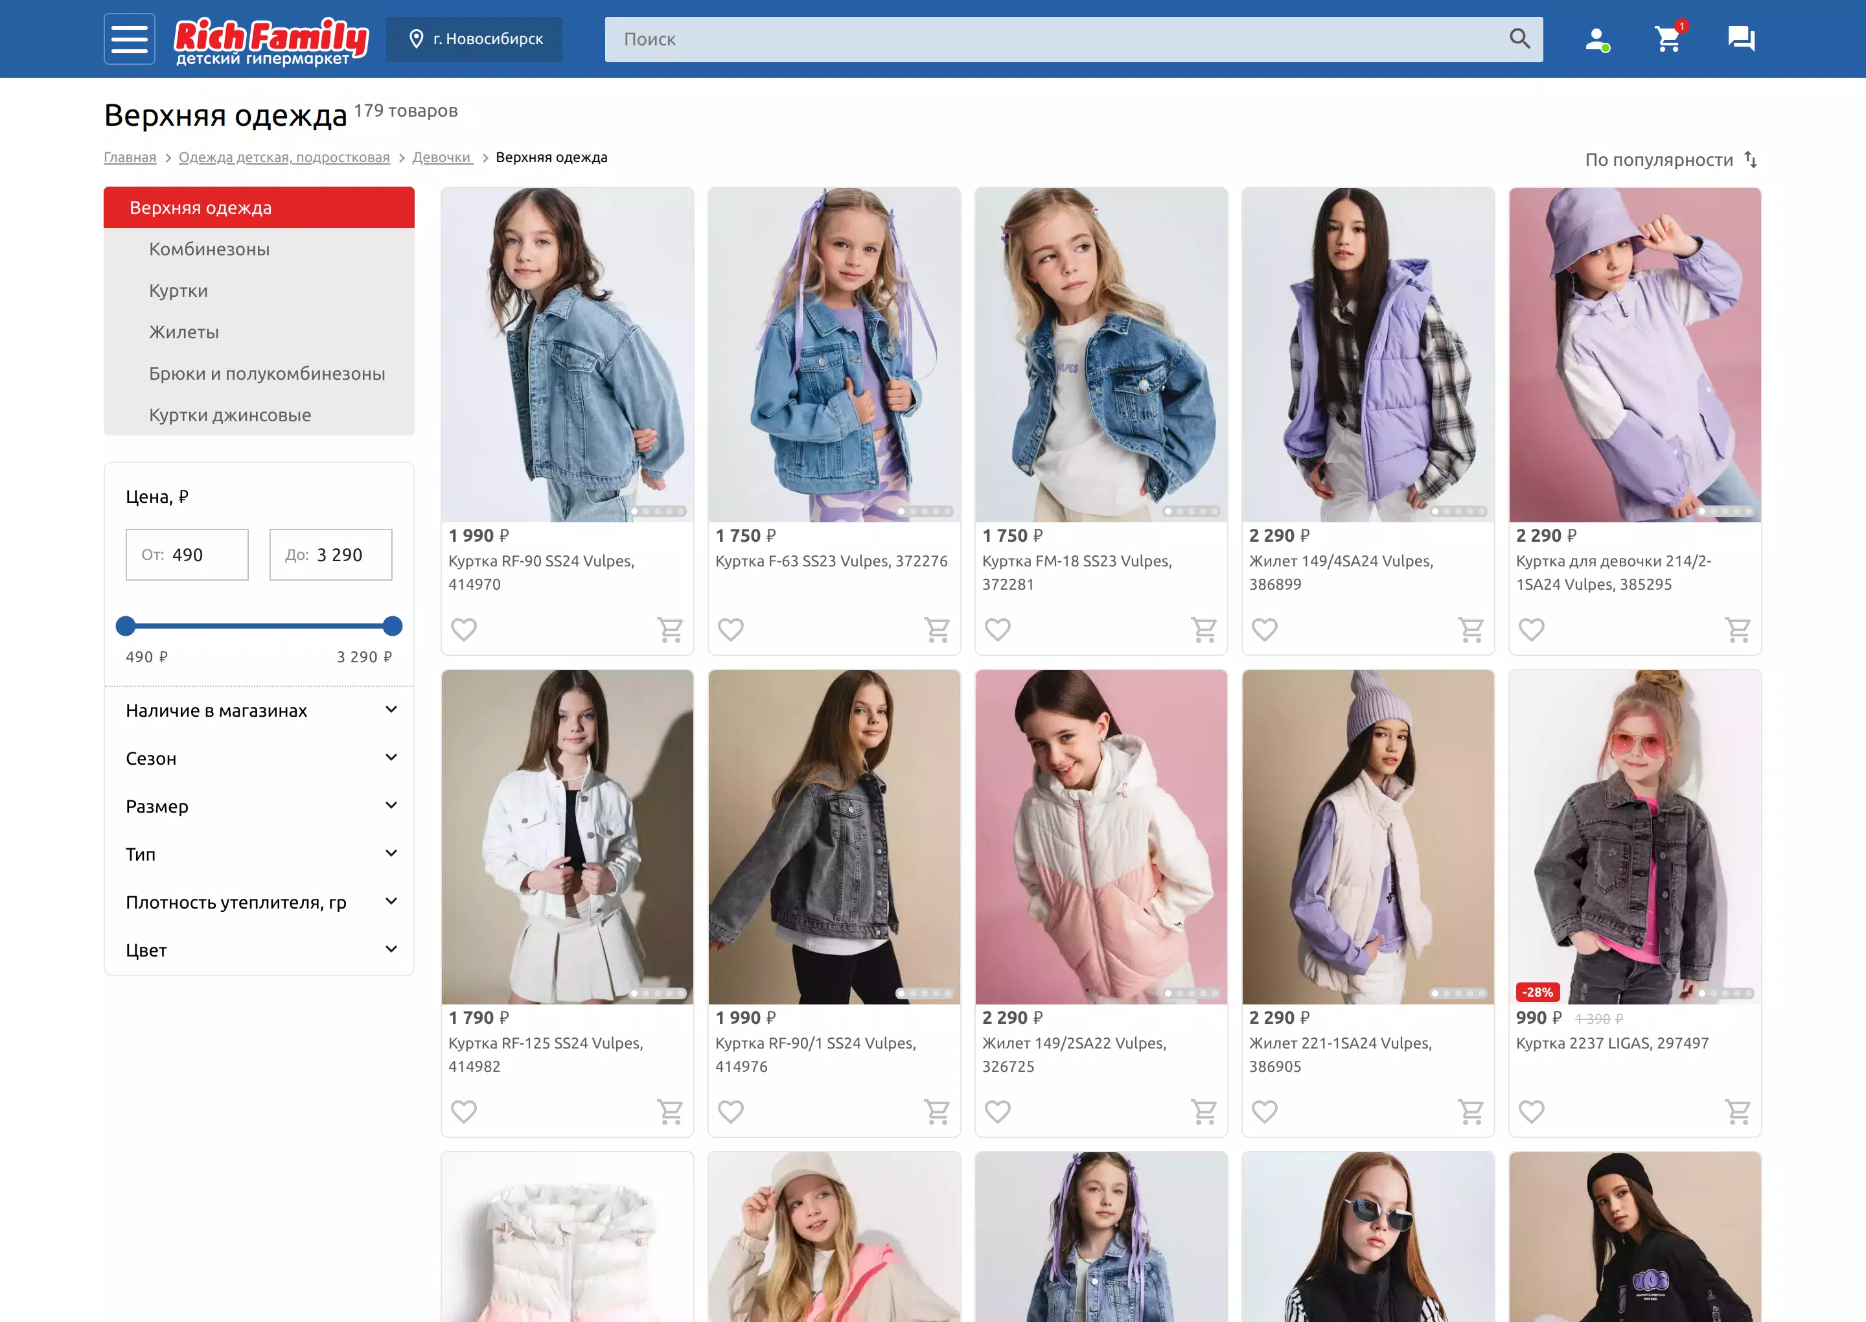Select the Верхняя одежда category
1866x1322 pixels.
[259, 207]
